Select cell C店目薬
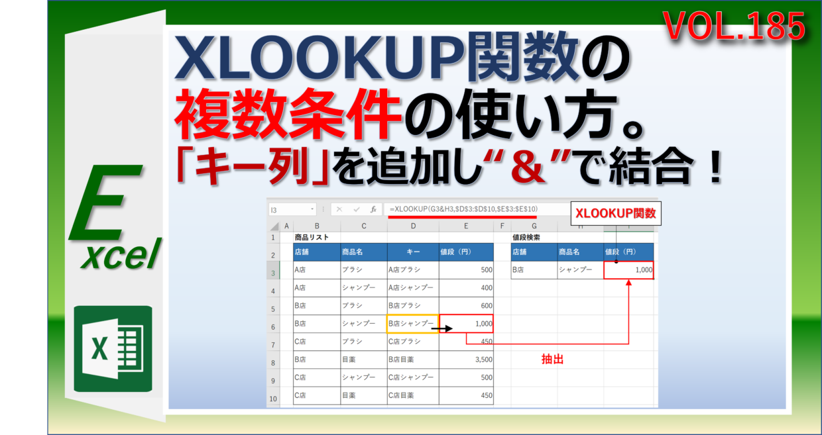Viewport: 822px width, 435px height. tap(413, 396)
